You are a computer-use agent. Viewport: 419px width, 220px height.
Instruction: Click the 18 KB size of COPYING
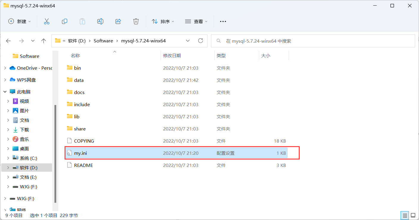280,141
